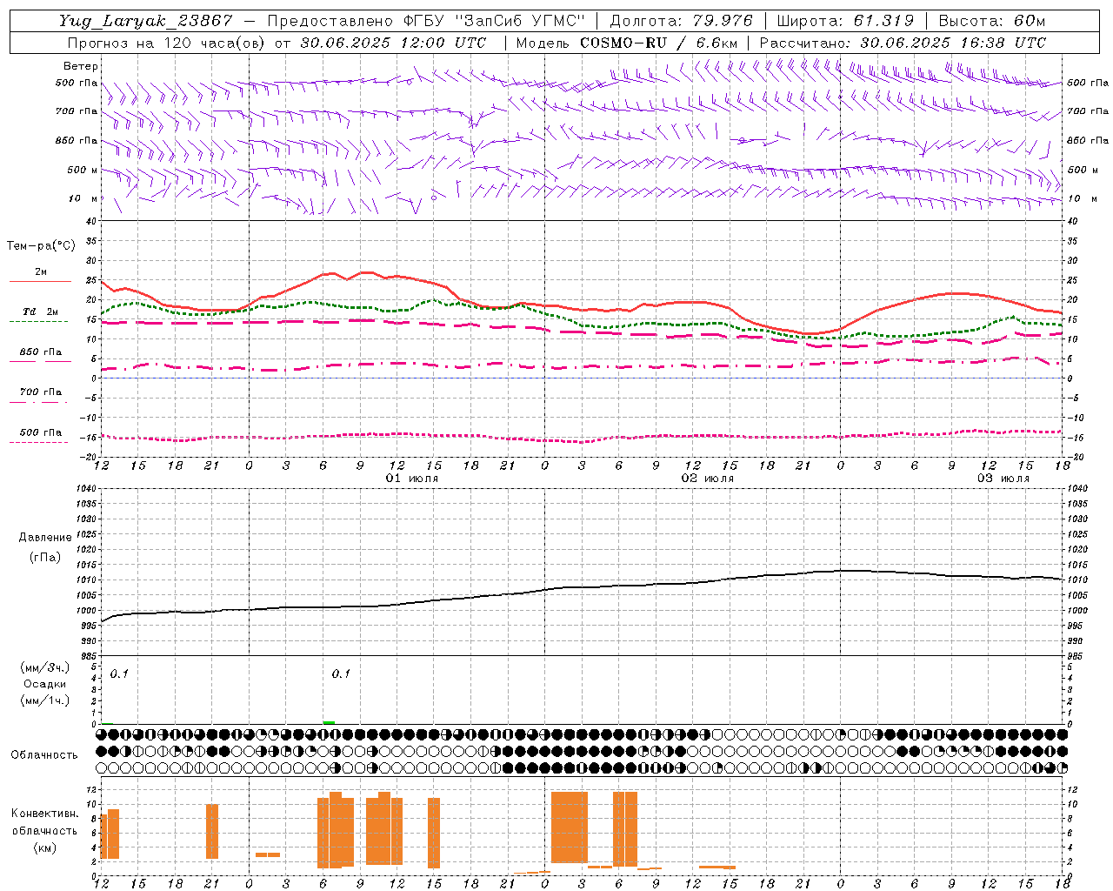Screen dimensions: 1113x891
Task: Click the '(мм/1ч.)' precipitation unit label
Action: tap(44, 700)
